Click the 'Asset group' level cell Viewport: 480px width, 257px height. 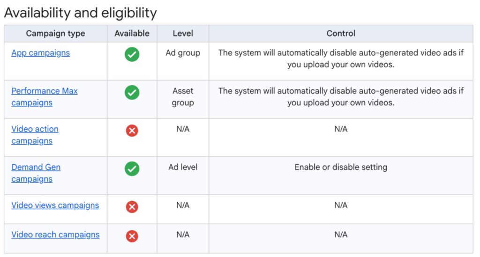pos(183,97)
